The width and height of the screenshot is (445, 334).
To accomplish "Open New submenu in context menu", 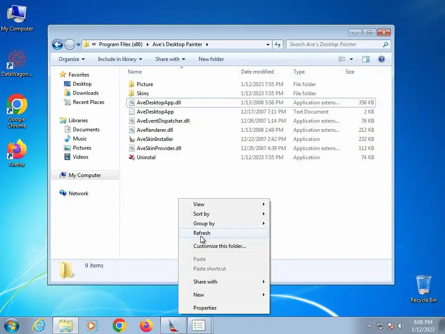I will 224,295.
